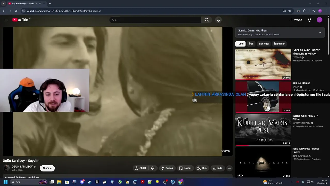Screen dimensions: 330x186
Task: Open the media control music-note icon in Chrome
Action: tap(314, 11)
